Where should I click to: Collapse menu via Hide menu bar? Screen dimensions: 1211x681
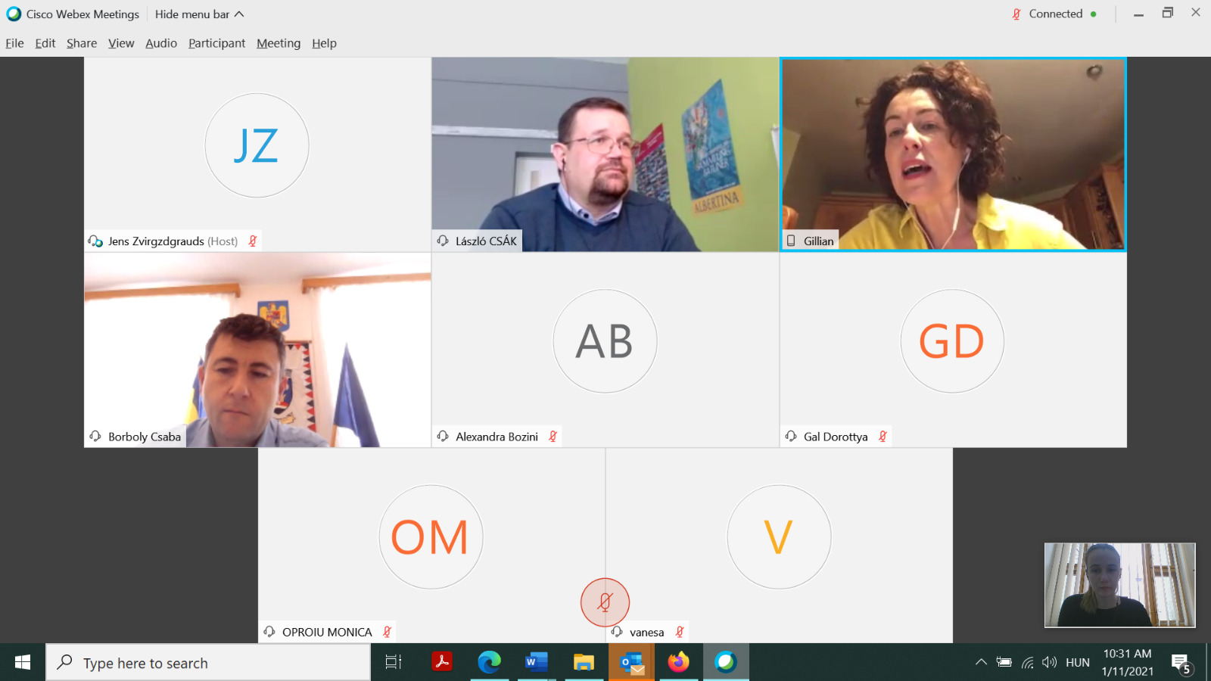click(x=199, y=14)
